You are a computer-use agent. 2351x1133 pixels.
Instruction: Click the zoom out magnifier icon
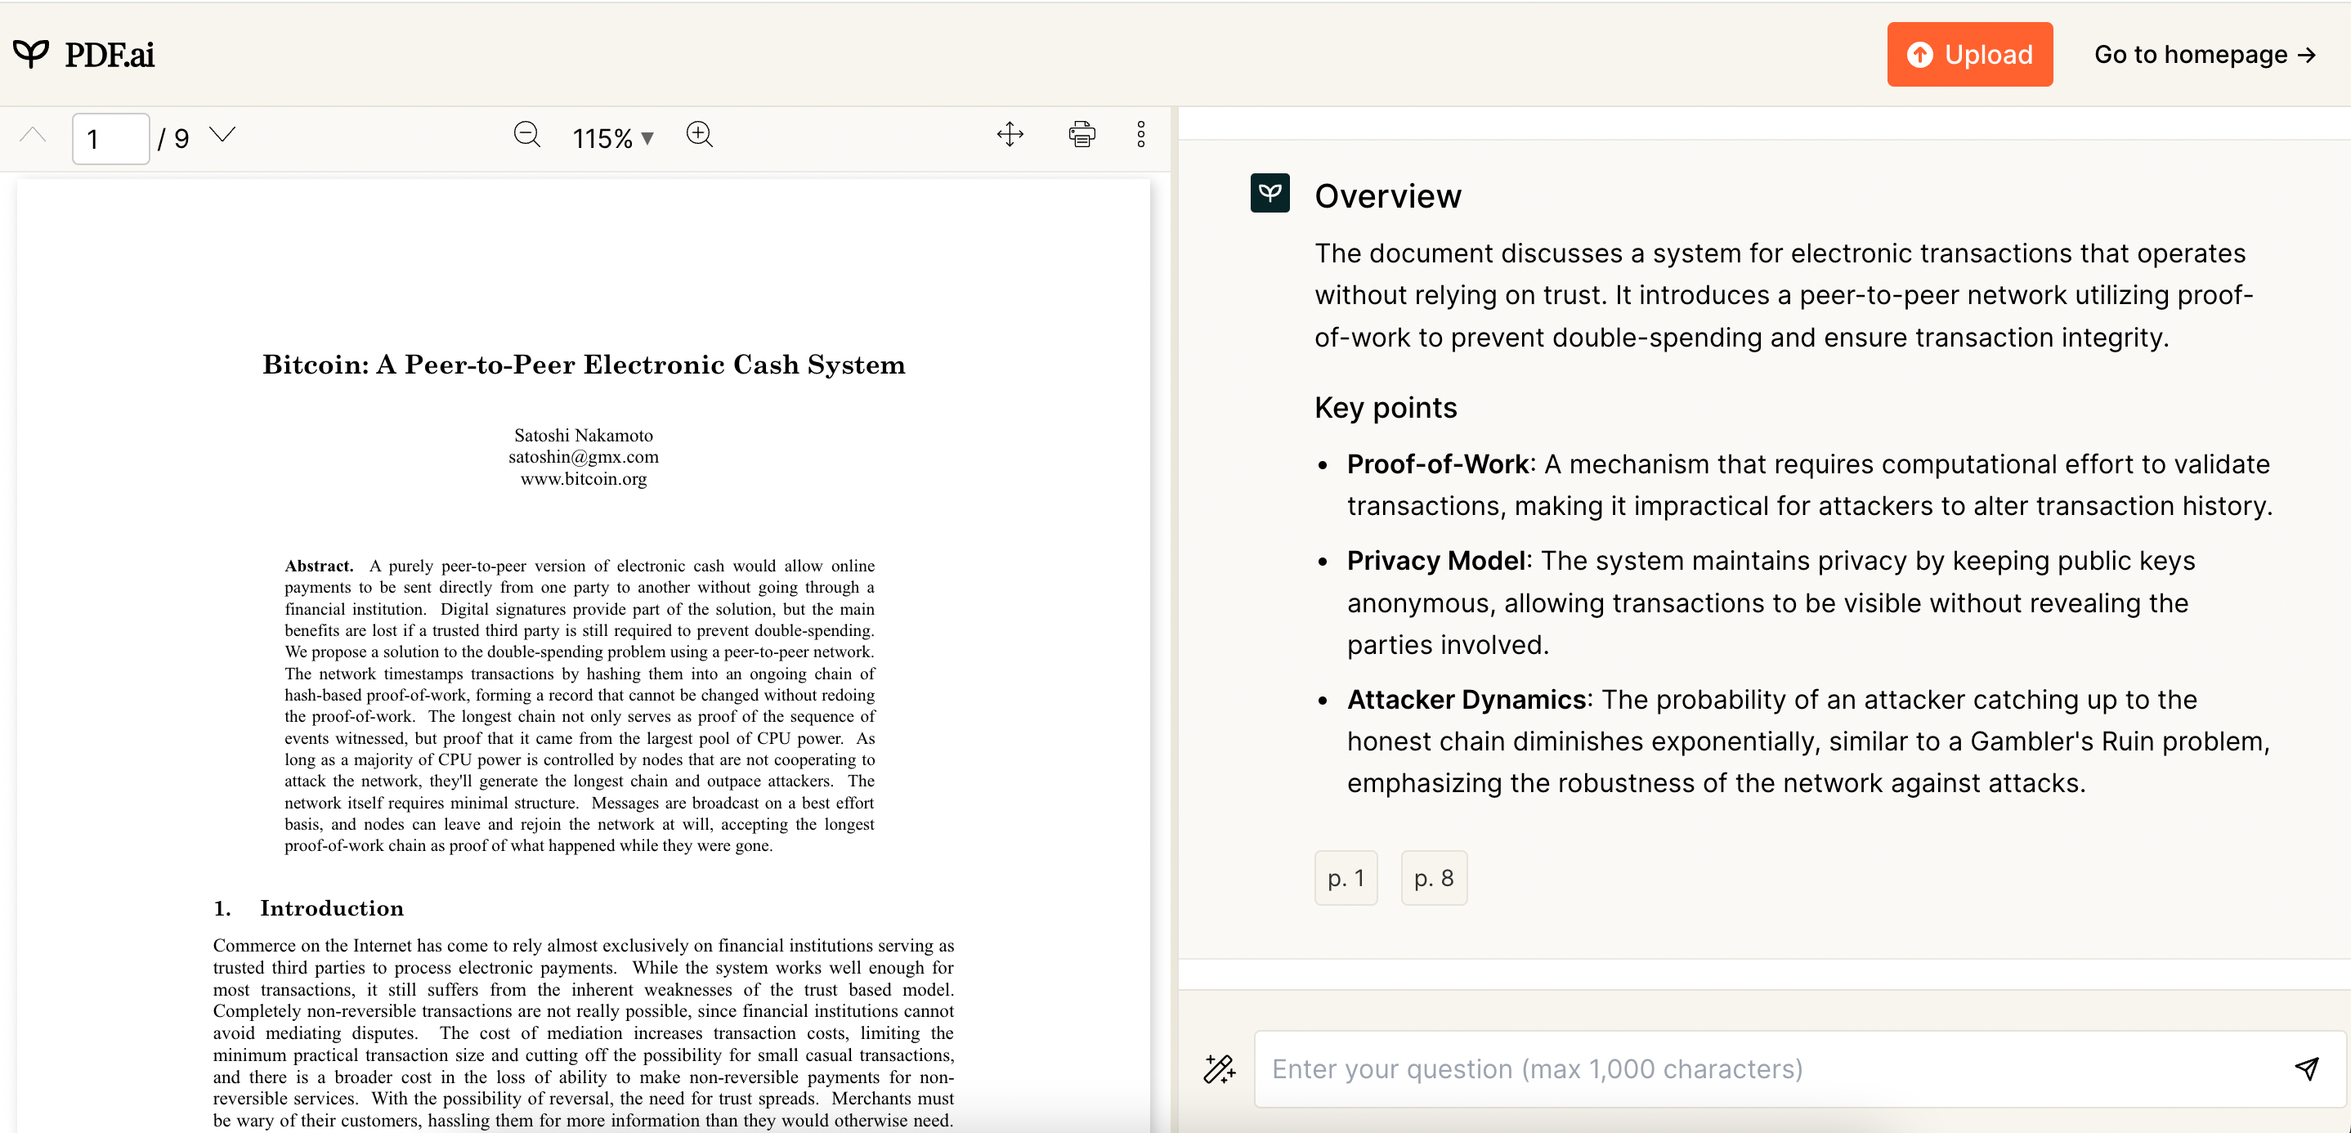click(x=527, y=135)
